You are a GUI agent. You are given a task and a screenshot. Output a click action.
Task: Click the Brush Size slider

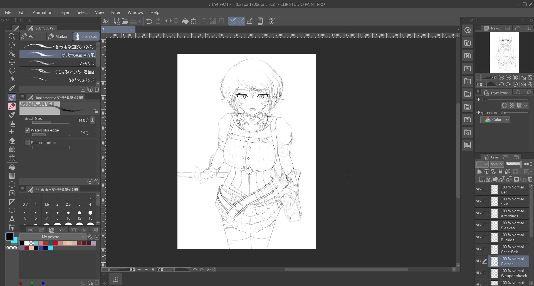click(51, 123)
